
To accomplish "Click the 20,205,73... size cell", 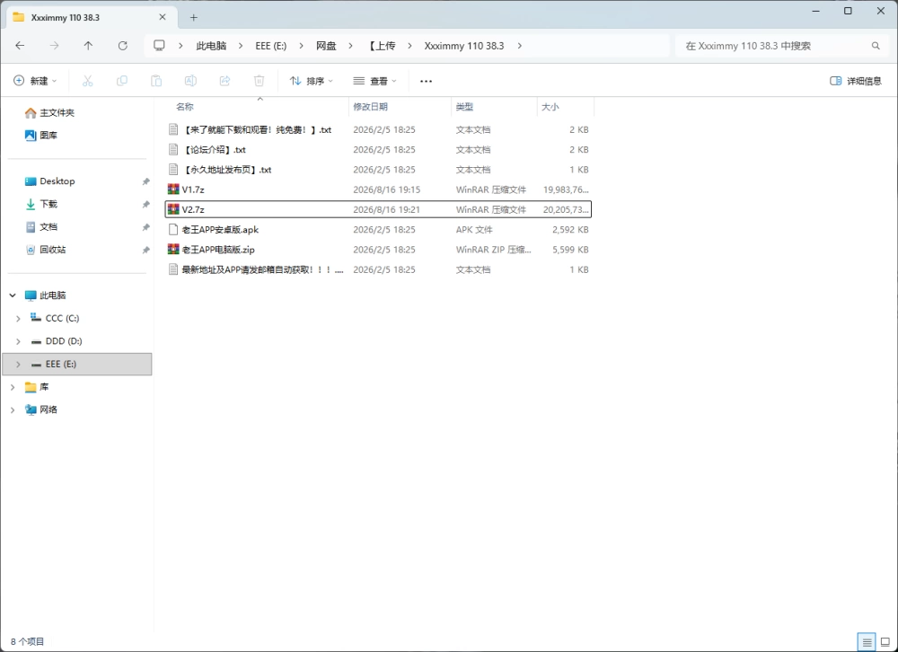I will [566, 209].
